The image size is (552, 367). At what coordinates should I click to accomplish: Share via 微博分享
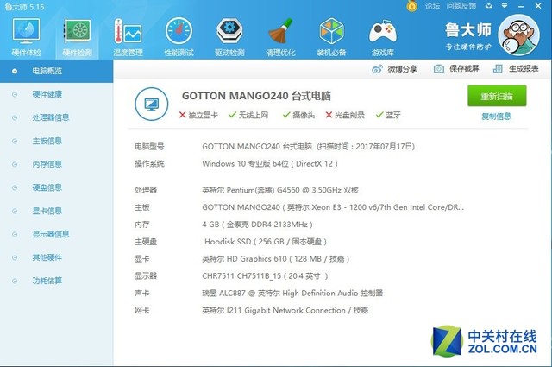point(394,69)
